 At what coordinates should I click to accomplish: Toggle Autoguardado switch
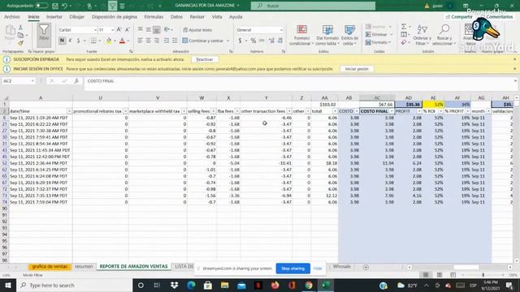coord(41,6)
